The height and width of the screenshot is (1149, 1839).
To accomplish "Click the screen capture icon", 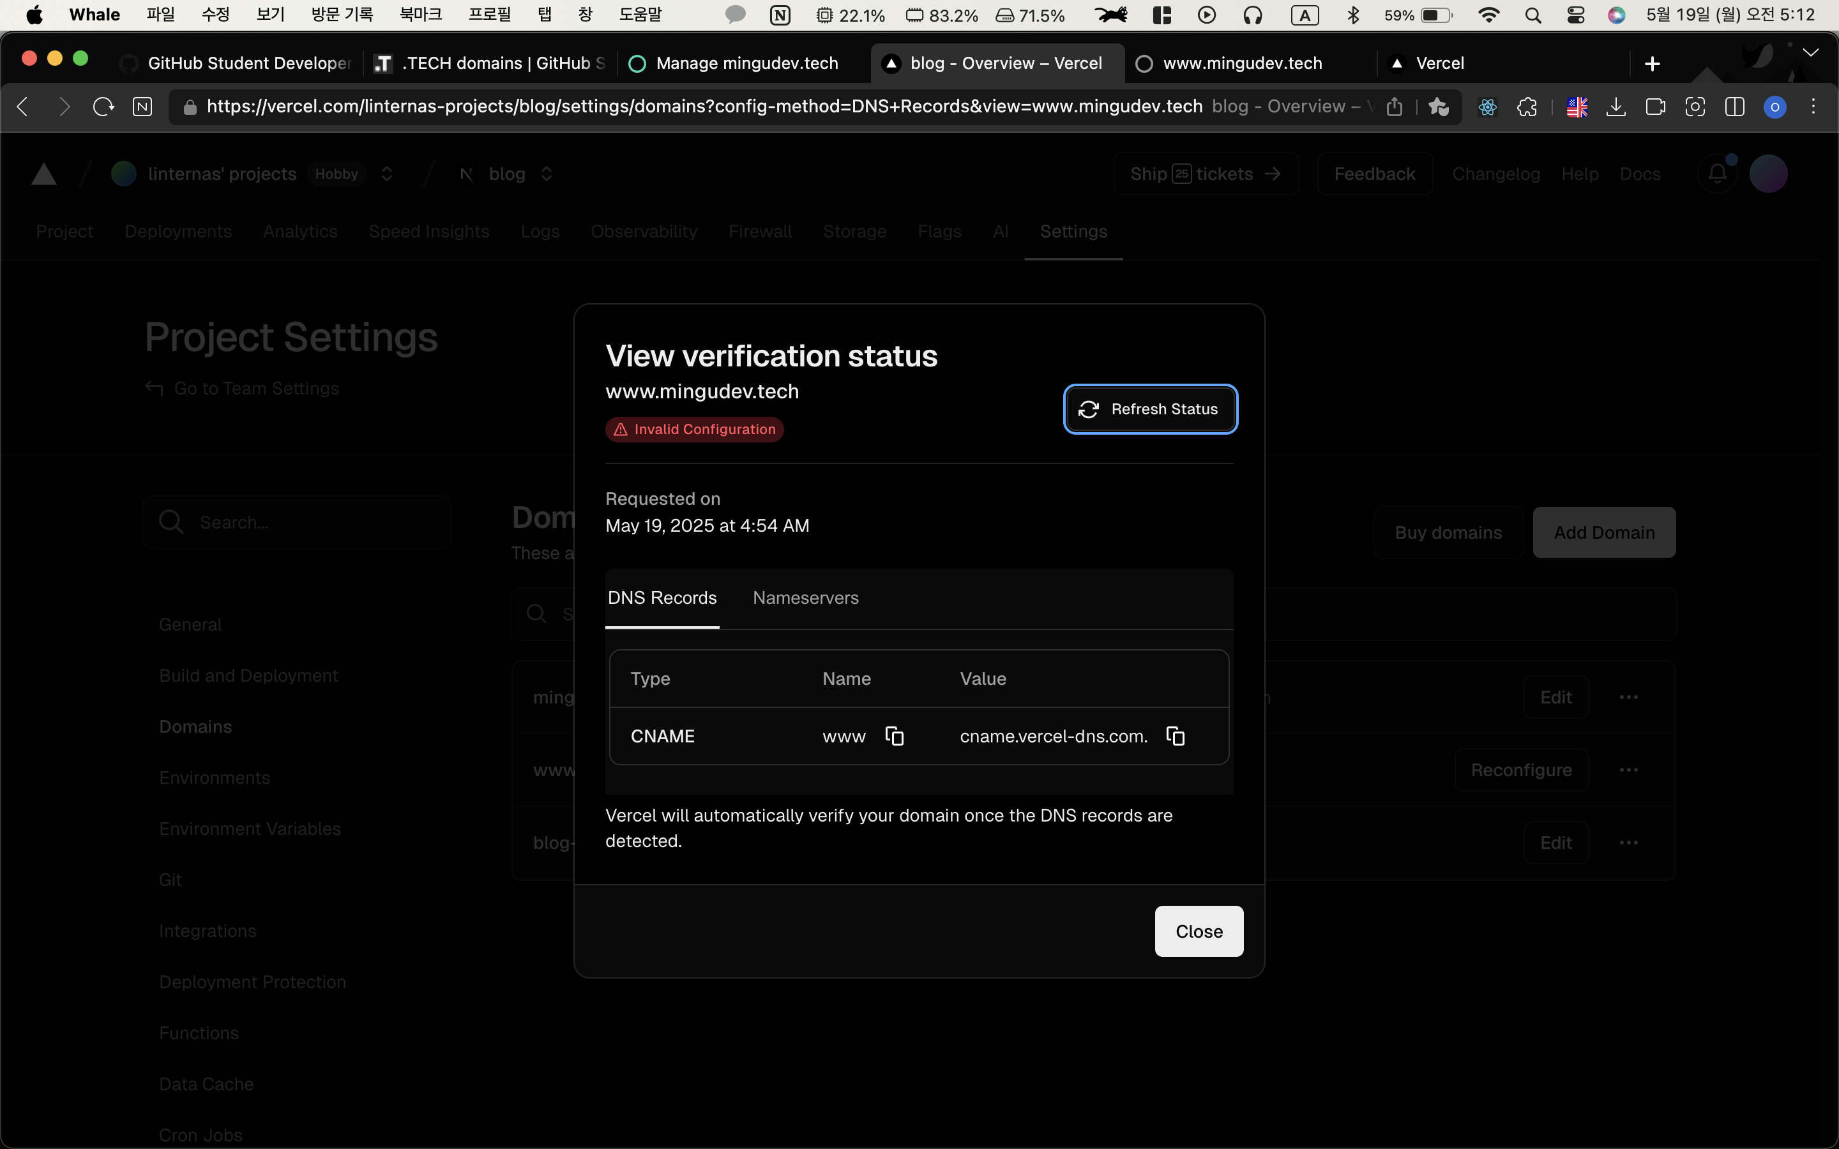I will pos(1695,107).
